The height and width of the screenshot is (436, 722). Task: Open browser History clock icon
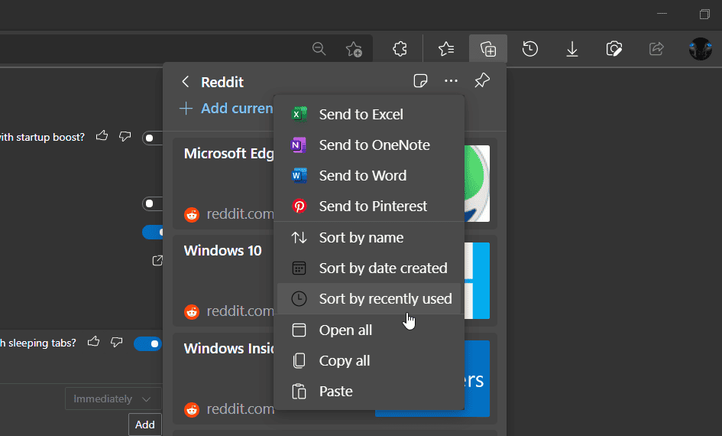tap(530, 48)
